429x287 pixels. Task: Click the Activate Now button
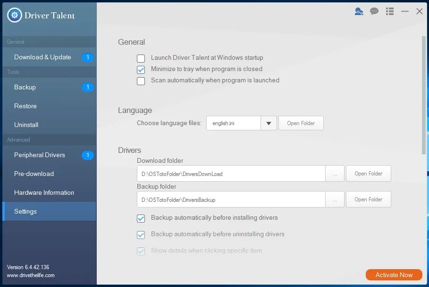tap(394, 275)
